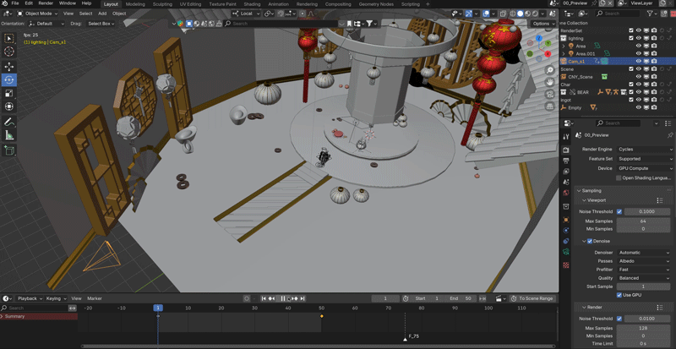Select the Scale tool

tap(9, 93)
